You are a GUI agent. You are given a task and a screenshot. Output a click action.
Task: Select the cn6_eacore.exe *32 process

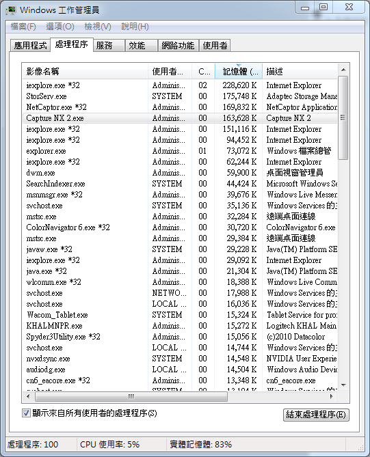pyautogui.click(x=180, y=380)
